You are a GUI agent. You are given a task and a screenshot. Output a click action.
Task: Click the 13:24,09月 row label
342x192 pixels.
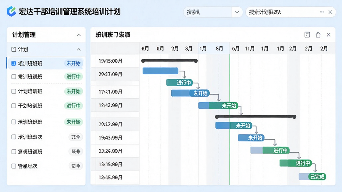pyautogui.click(x=110, y=151)
